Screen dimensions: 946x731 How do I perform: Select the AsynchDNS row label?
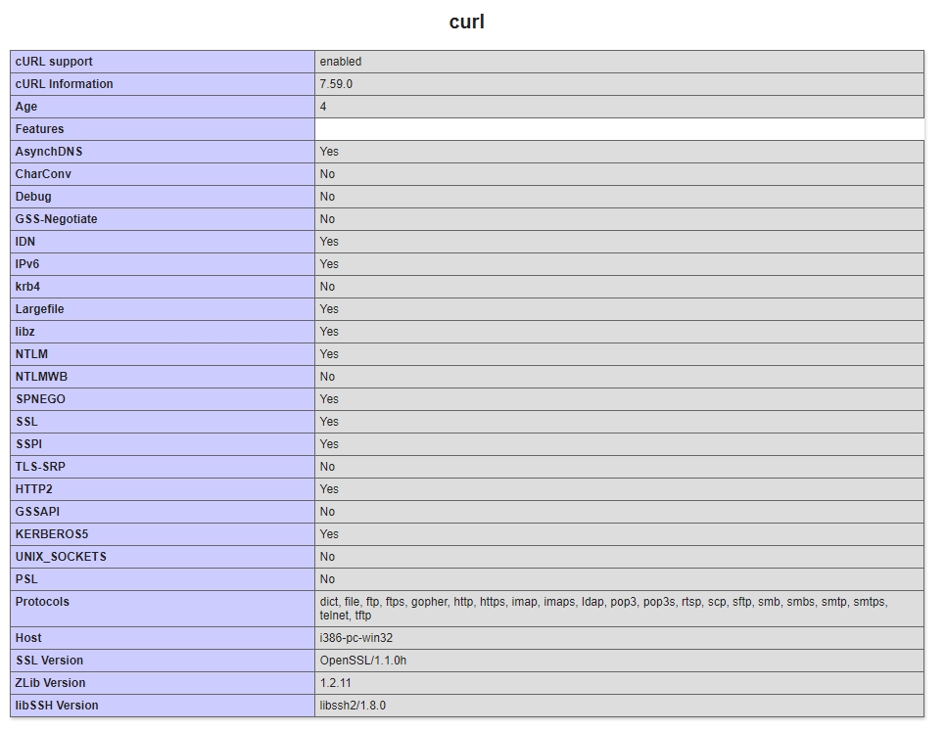click(x=49, y=152)
